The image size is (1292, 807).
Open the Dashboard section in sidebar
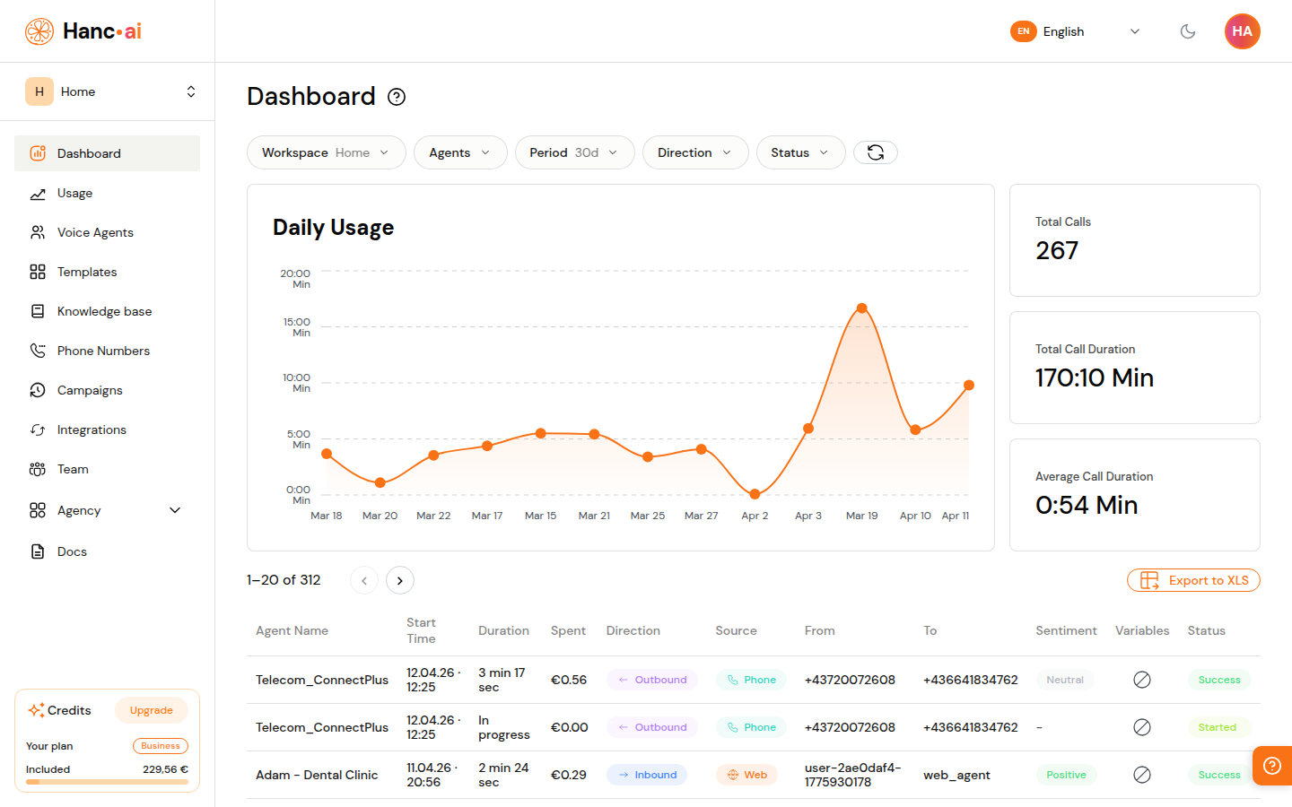click(88, 152)
